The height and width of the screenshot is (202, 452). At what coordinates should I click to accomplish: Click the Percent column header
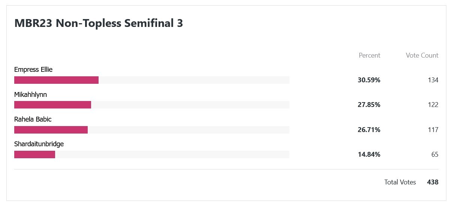[370, 55]
